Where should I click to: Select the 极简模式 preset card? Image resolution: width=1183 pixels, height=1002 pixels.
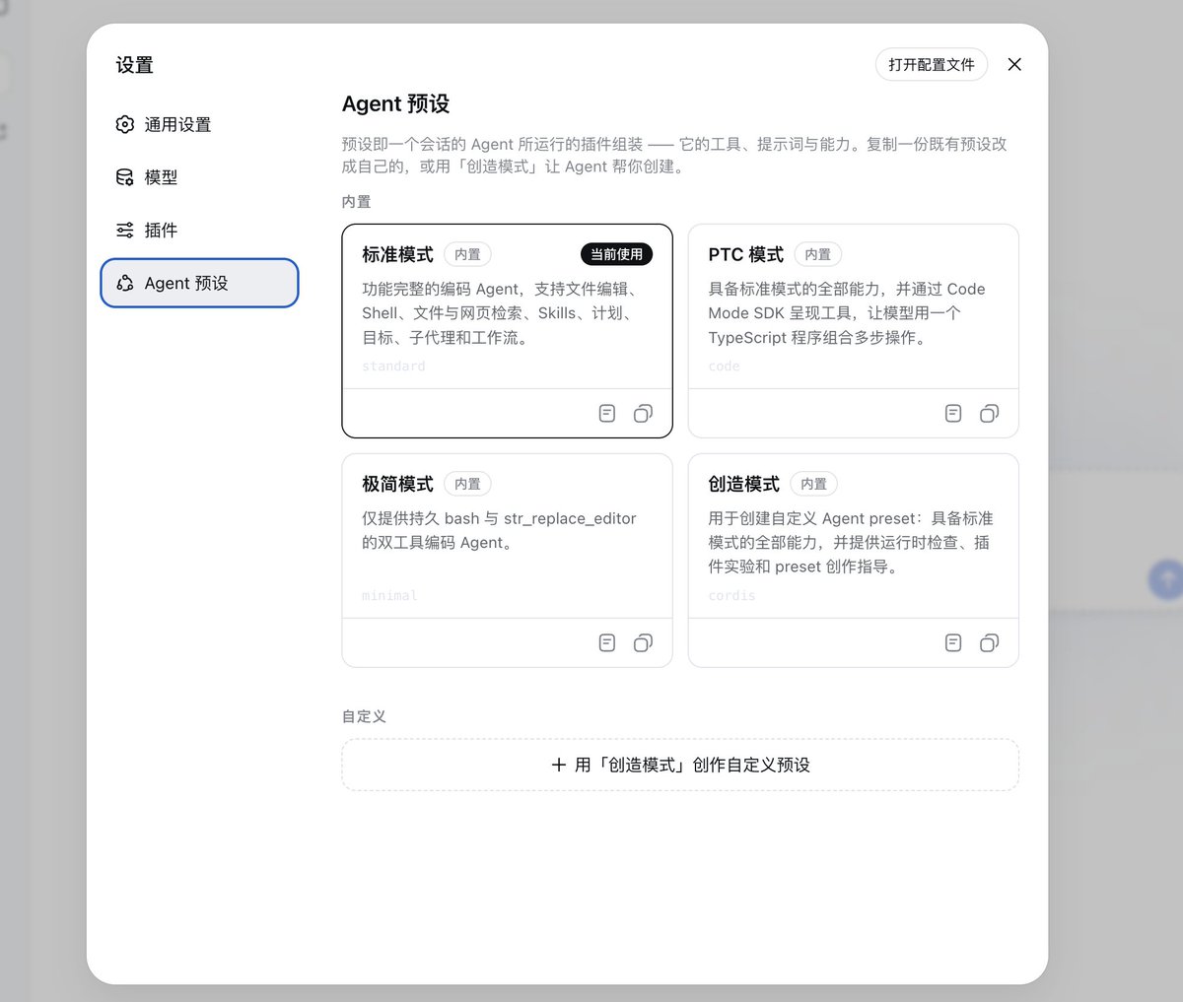[507, 560]
